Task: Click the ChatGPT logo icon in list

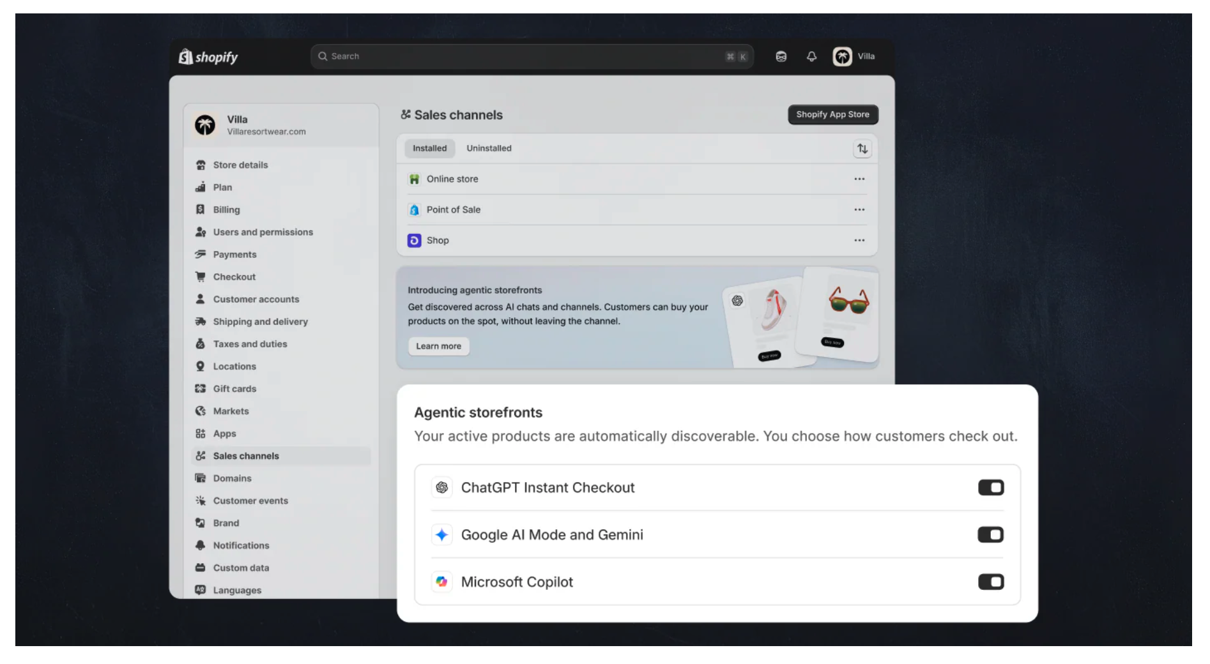Action: (441, 488)
